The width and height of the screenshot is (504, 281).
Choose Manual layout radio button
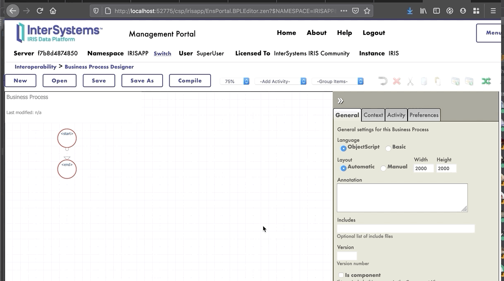point(383,168)
